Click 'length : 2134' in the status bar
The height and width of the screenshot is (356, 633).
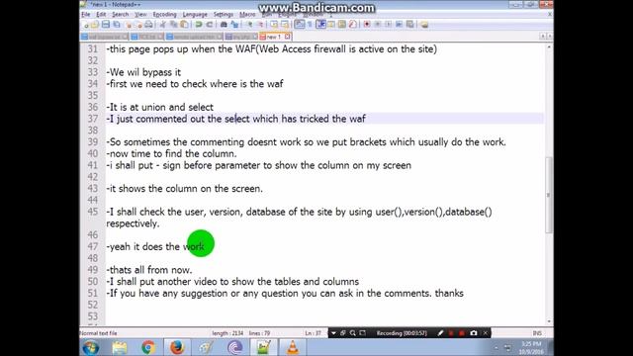pyautogui.click(x=227, y=333)
